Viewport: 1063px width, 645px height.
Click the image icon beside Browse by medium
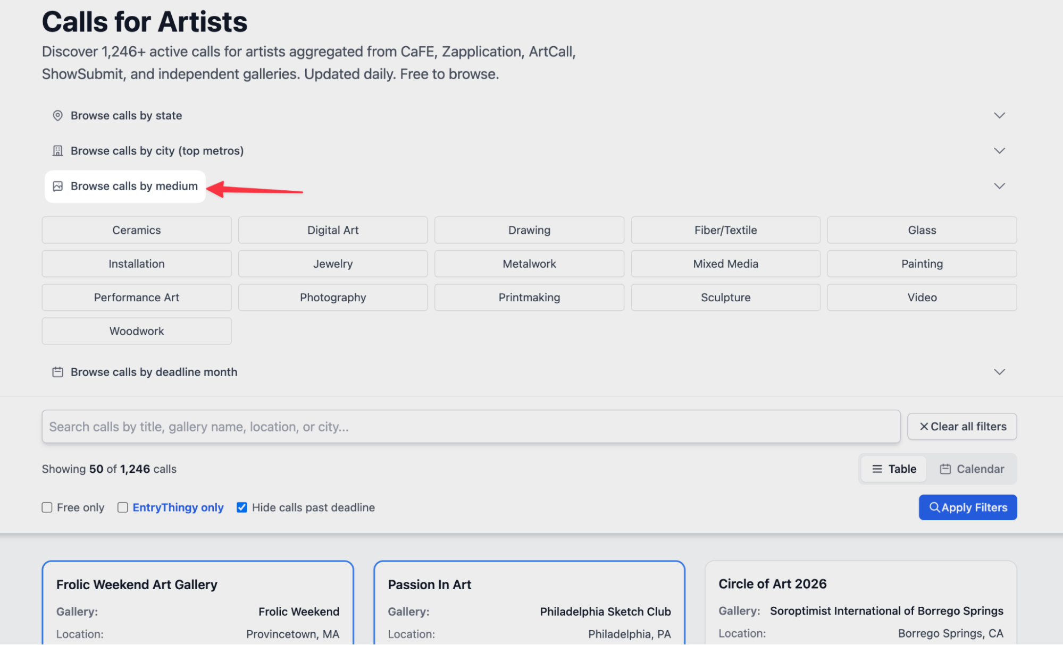(x=57, y=186)
